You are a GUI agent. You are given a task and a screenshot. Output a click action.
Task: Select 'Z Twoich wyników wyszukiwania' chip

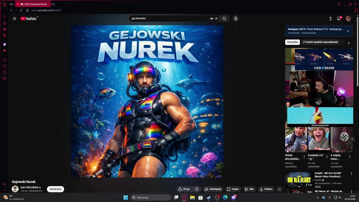(320, 42)
